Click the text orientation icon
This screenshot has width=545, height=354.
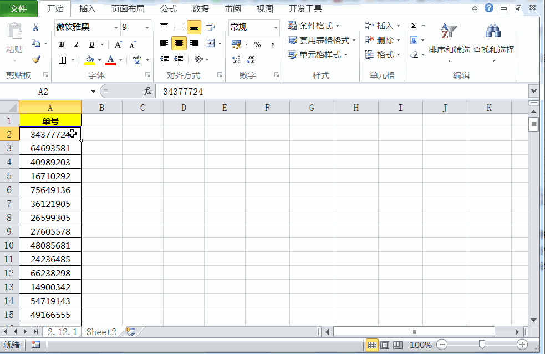coord(198,59)
